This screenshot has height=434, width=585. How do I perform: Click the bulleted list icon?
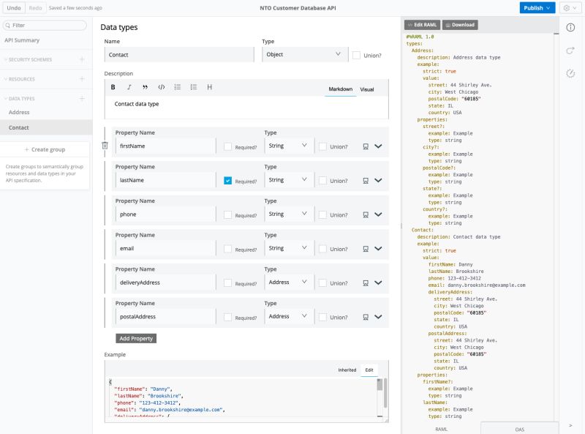pos(193,87)
